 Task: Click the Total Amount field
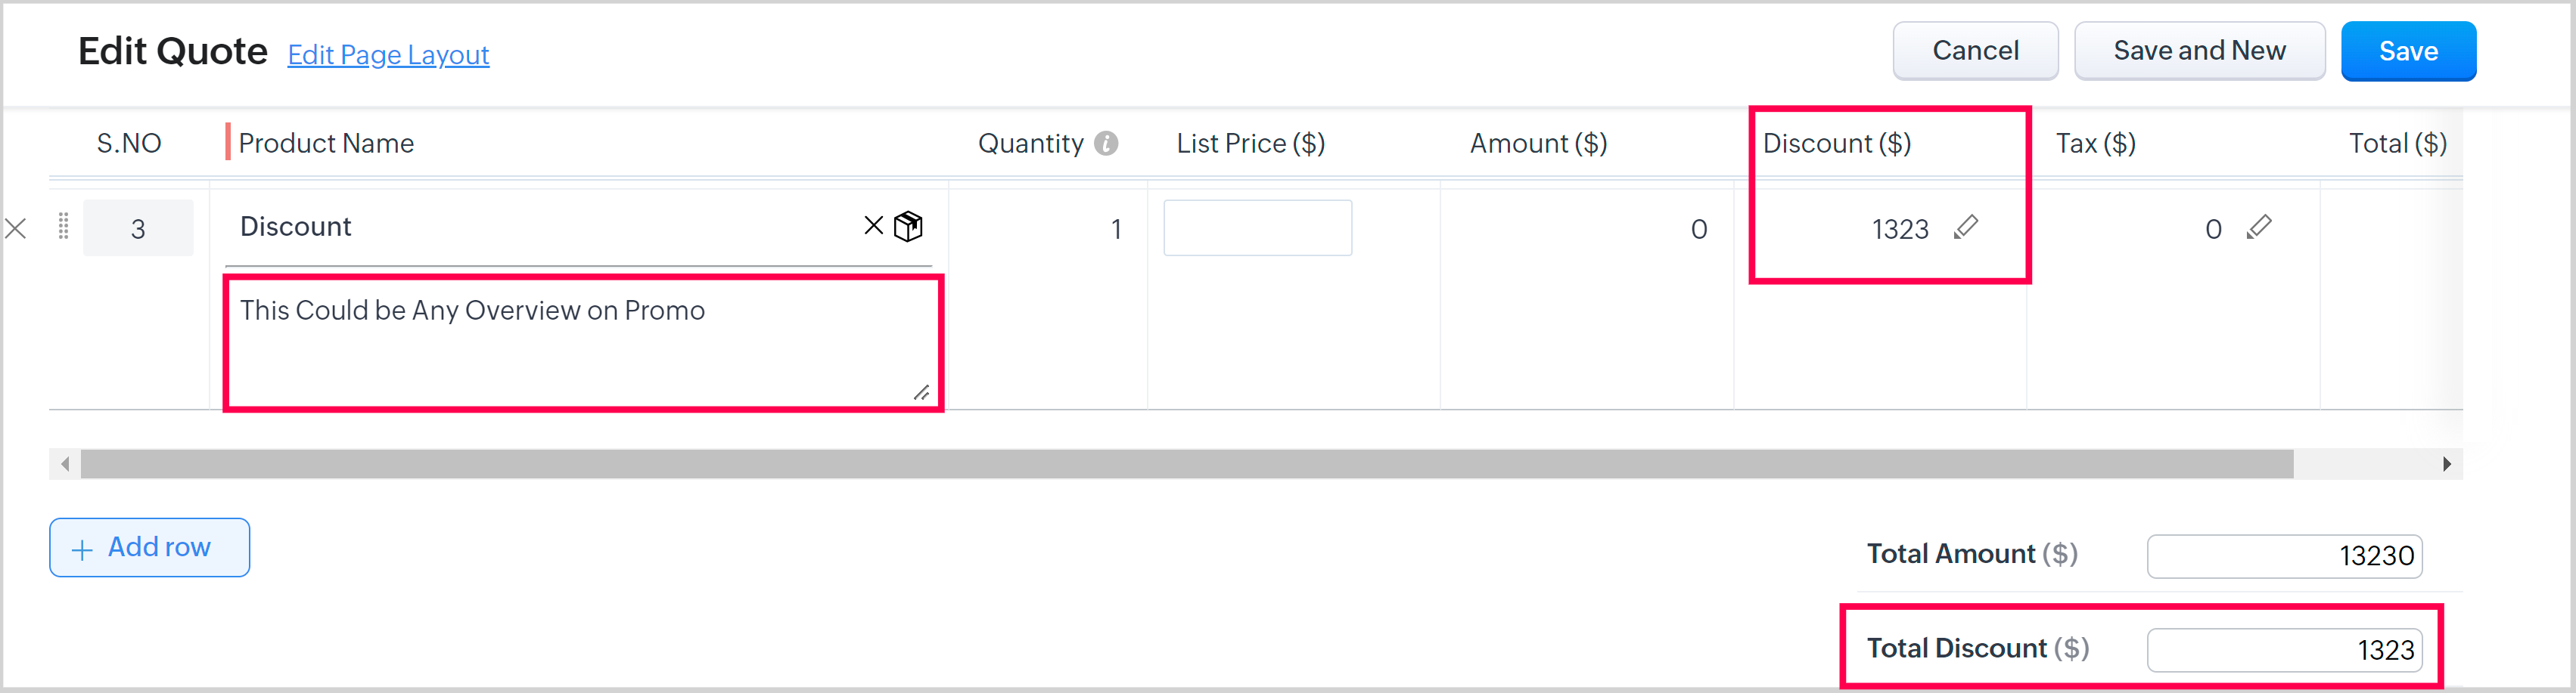[2283, 556]
